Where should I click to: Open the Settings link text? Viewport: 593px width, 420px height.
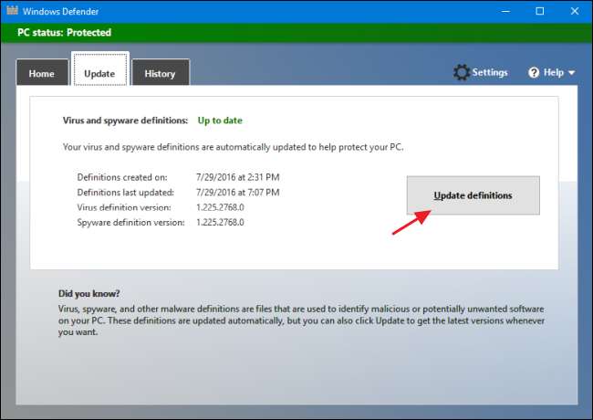click(490, 73)
